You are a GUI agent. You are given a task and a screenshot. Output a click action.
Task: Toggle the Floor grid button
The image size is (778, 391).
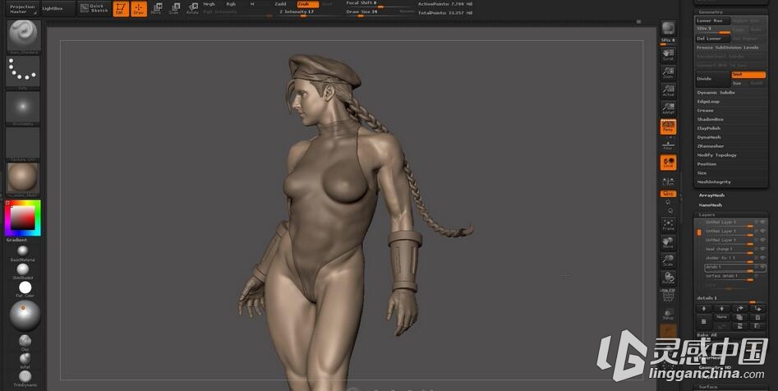tap(669, 145)
